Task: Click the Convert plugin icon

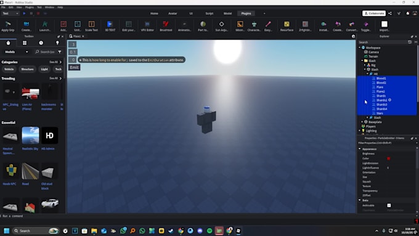Action: click(352, 24)
